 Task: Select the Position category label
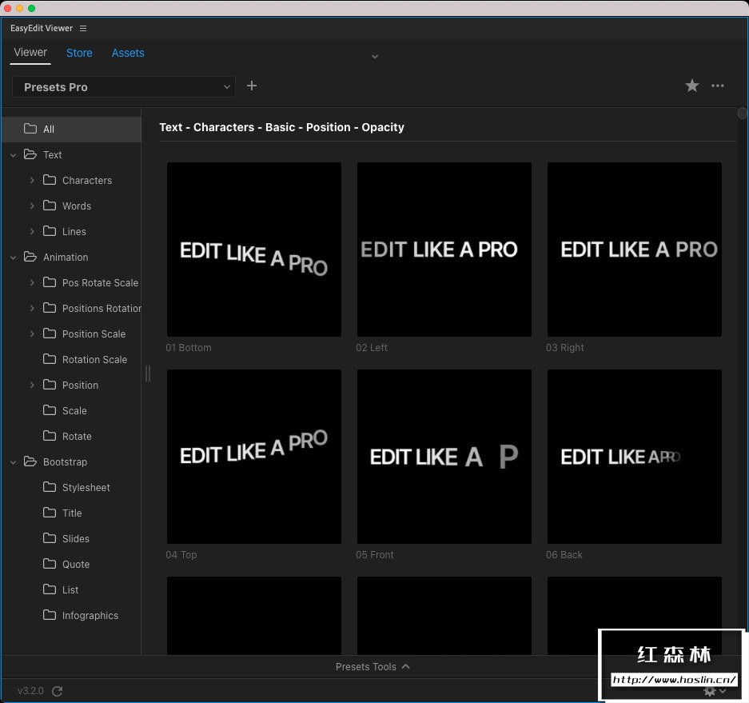pyautogui.click(x=80, y=385)
